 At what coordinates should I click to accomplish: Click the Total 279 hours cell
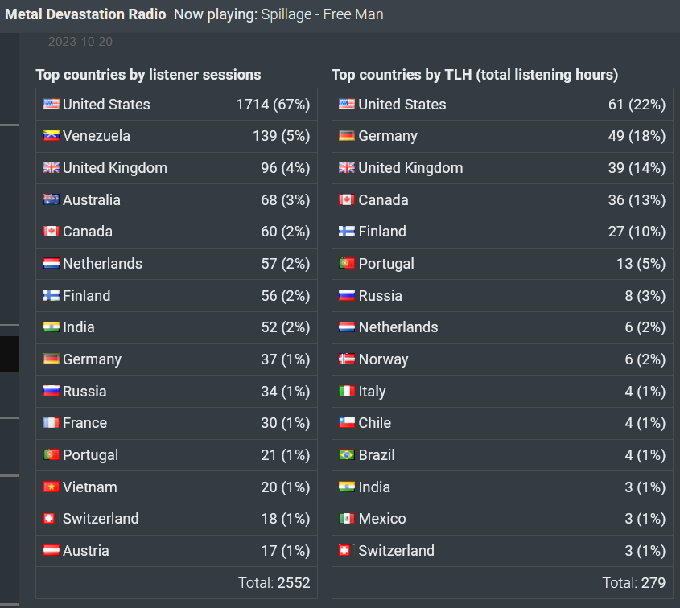point(502,583)
